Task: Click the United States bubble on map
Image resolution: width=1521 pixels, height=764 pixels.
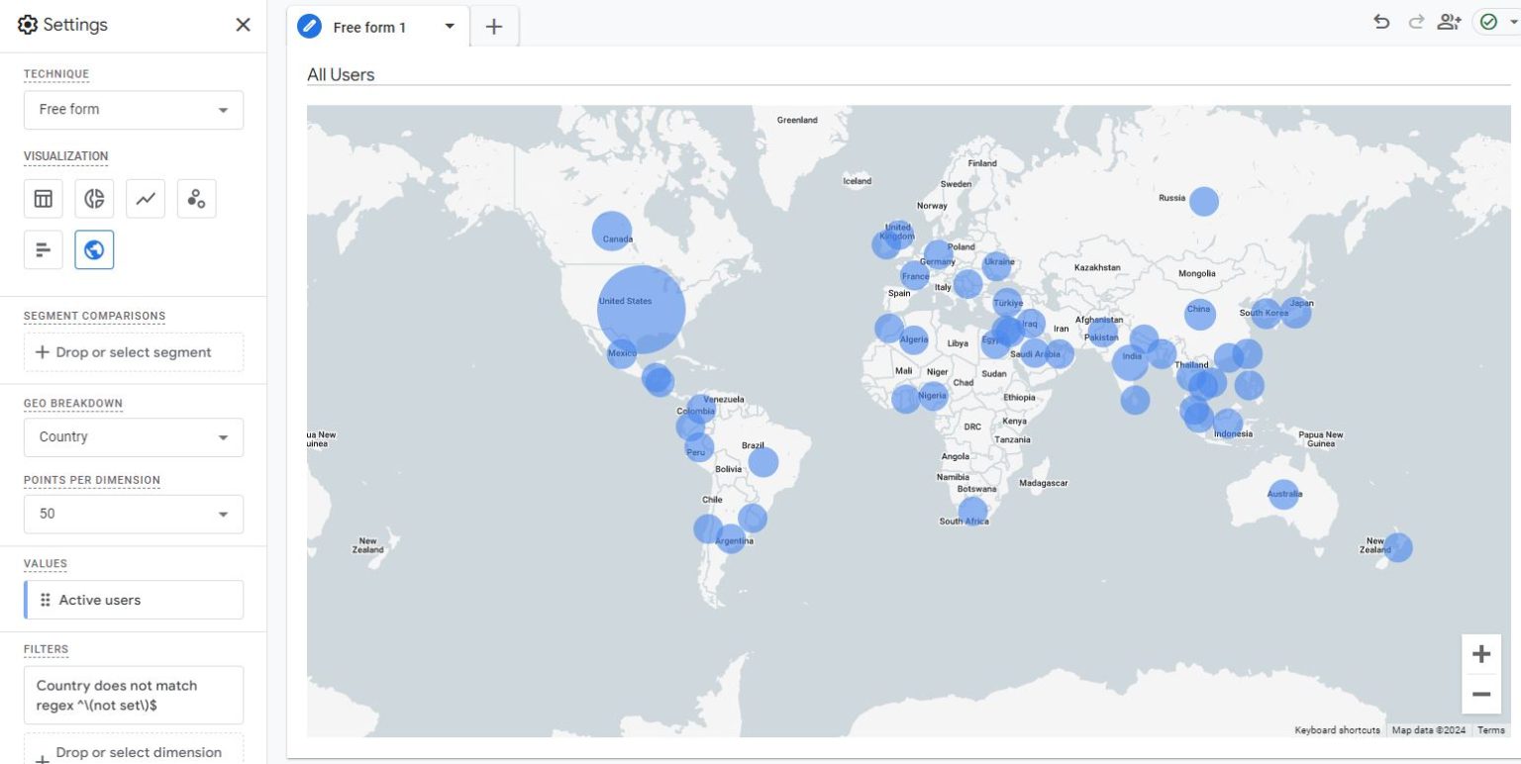Action: tap(641, 309)
